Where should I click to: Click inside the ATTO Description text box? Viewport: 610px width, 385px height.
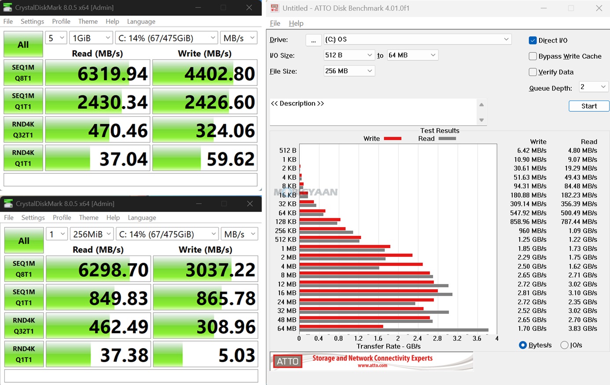tap(373, 112)
